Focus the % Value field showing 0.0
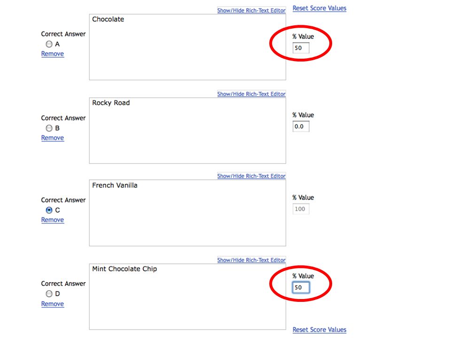 (301, 126)
